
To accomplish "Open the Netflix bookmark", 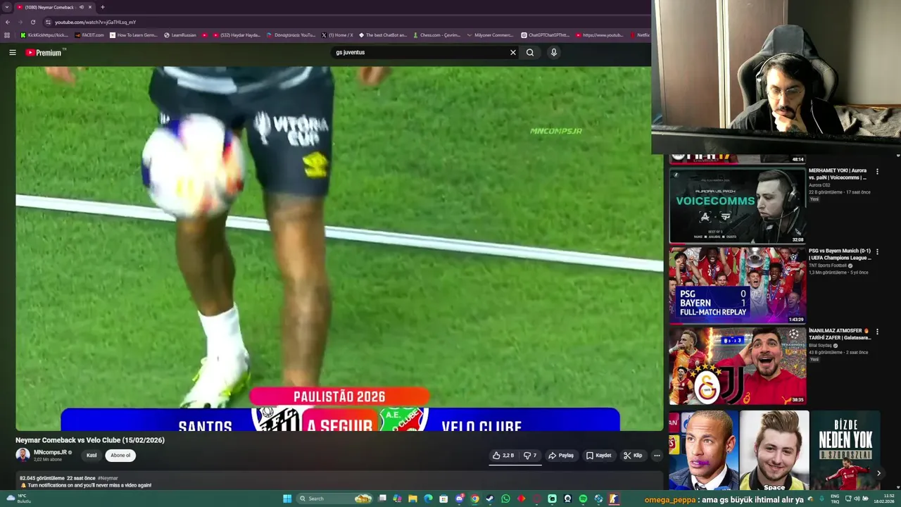I will [x=640, y=35].
